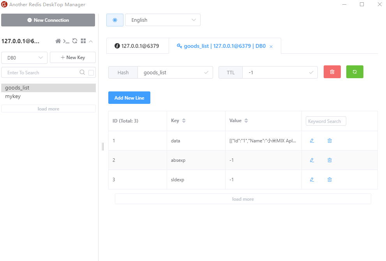Load more keys in sidebar
Image resolution: width=386 pixels, height=261 pixels.
(x=49, y=109)
